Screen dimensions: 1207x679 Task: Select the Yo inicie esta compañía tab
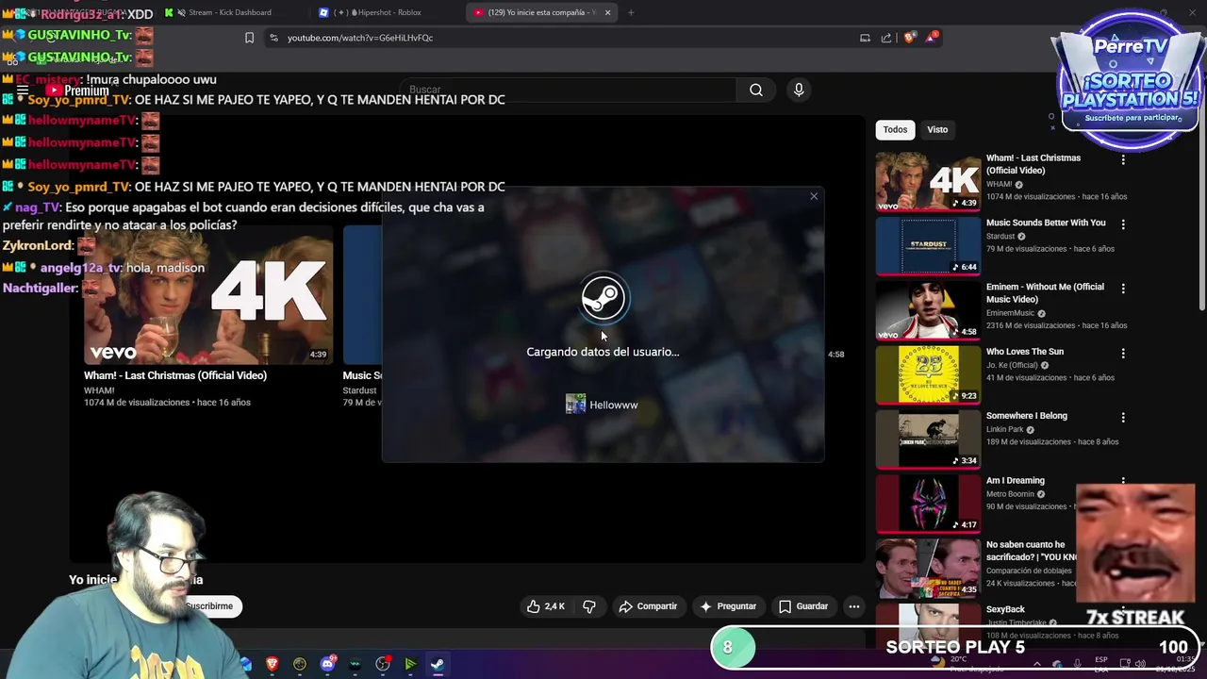point(542,12)
